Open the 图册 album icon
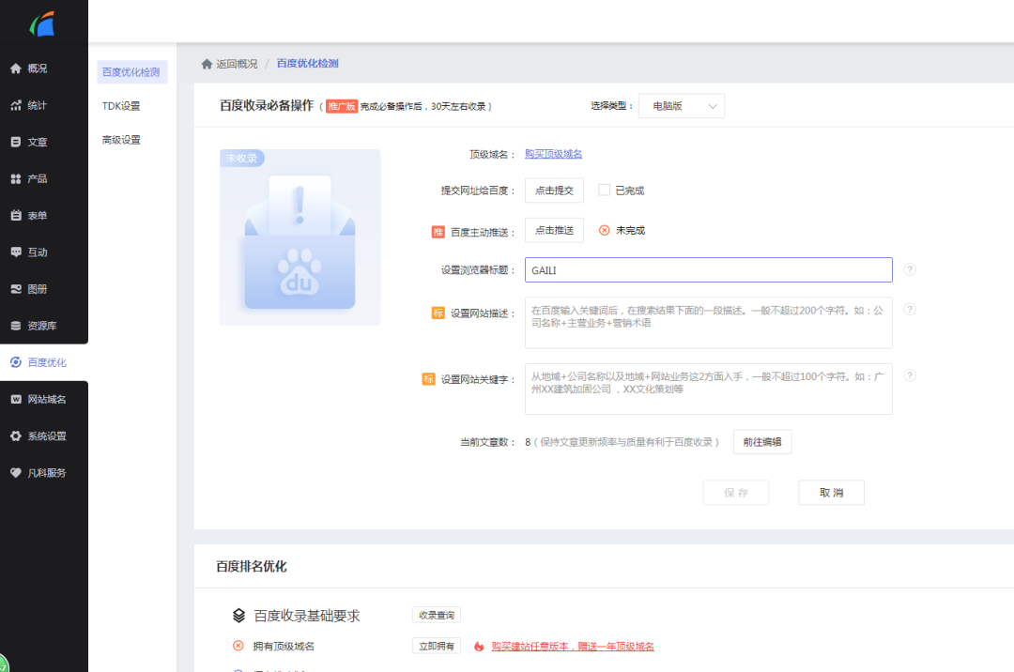 (x=16, y=289)
